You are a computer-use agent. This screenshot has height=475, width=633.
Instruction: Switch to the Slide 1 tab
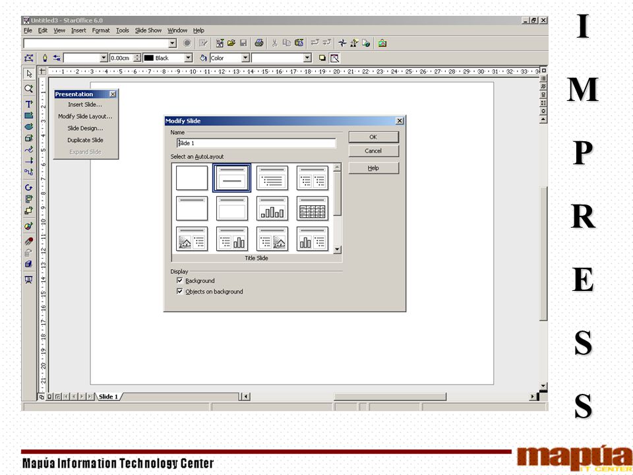click(108, 396)
